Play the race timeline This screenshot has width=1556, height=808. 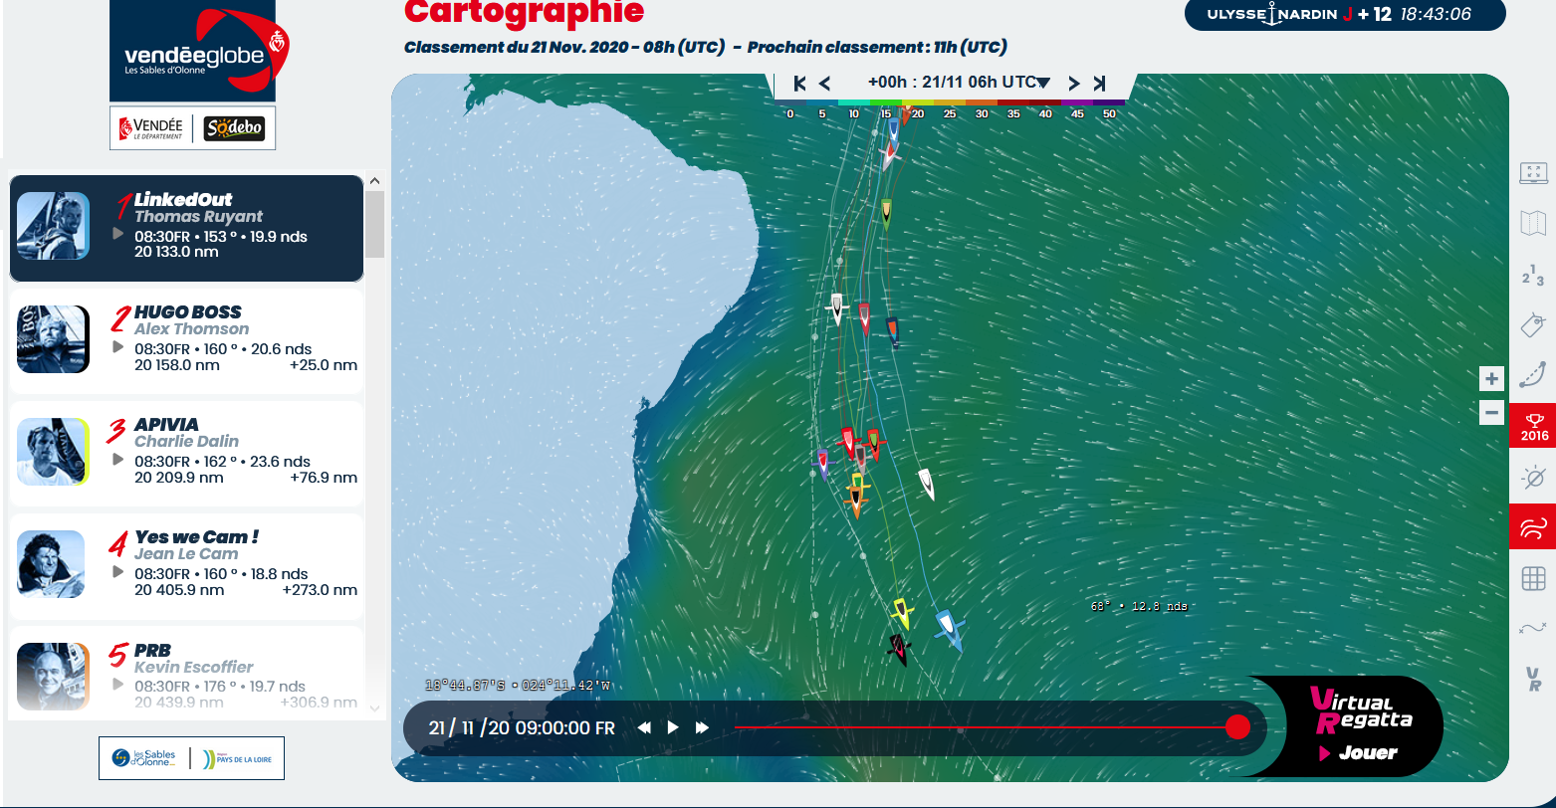[673, 727]
